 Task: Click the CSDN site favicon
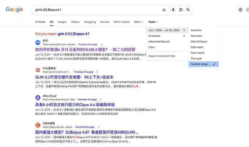38,125
